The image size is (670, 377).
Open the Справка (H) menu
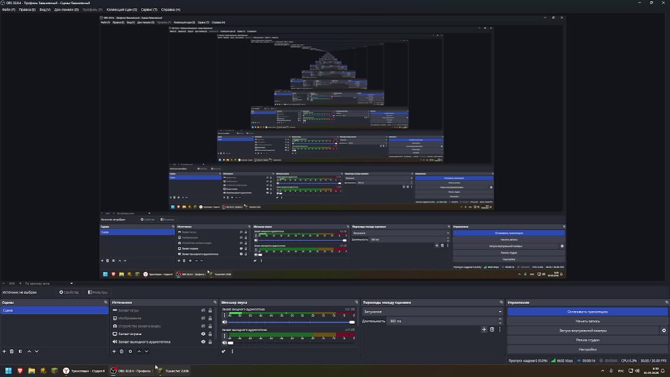(x=171, y=9)
